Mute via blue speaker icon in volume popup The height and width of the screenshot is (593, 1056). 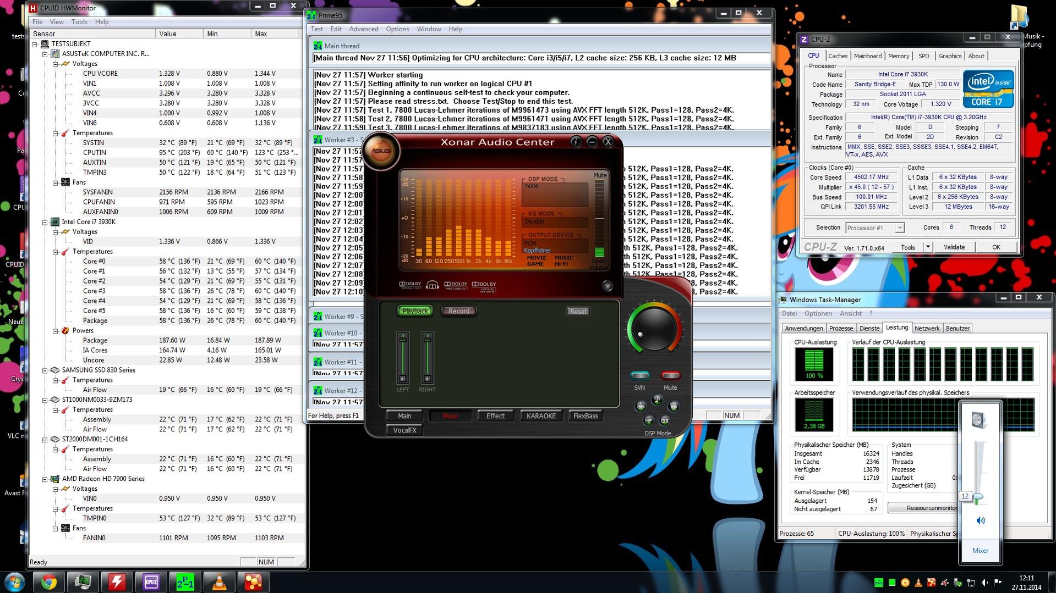pyautogui.click(x=981, y=520)
